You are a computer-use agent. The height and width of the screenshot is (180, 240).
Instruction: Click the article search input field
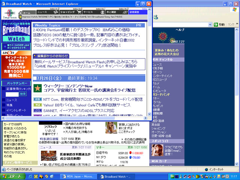[x=12, y=94]
